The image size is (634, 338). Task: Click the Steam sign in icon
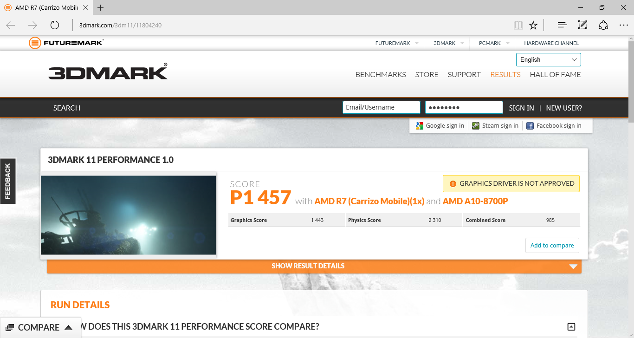(x=476, y=125)
